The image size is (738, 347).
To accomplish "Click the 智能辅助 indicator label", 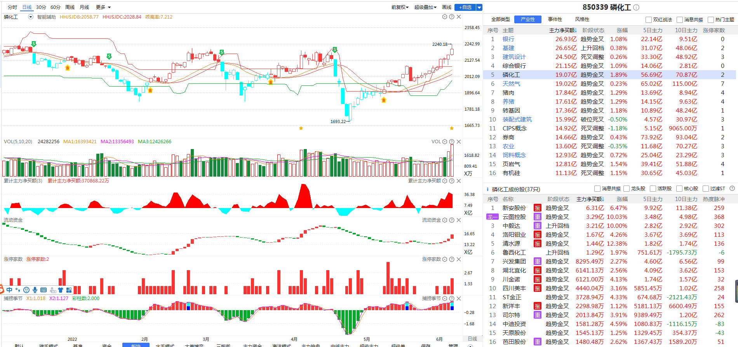I will 47,17.
